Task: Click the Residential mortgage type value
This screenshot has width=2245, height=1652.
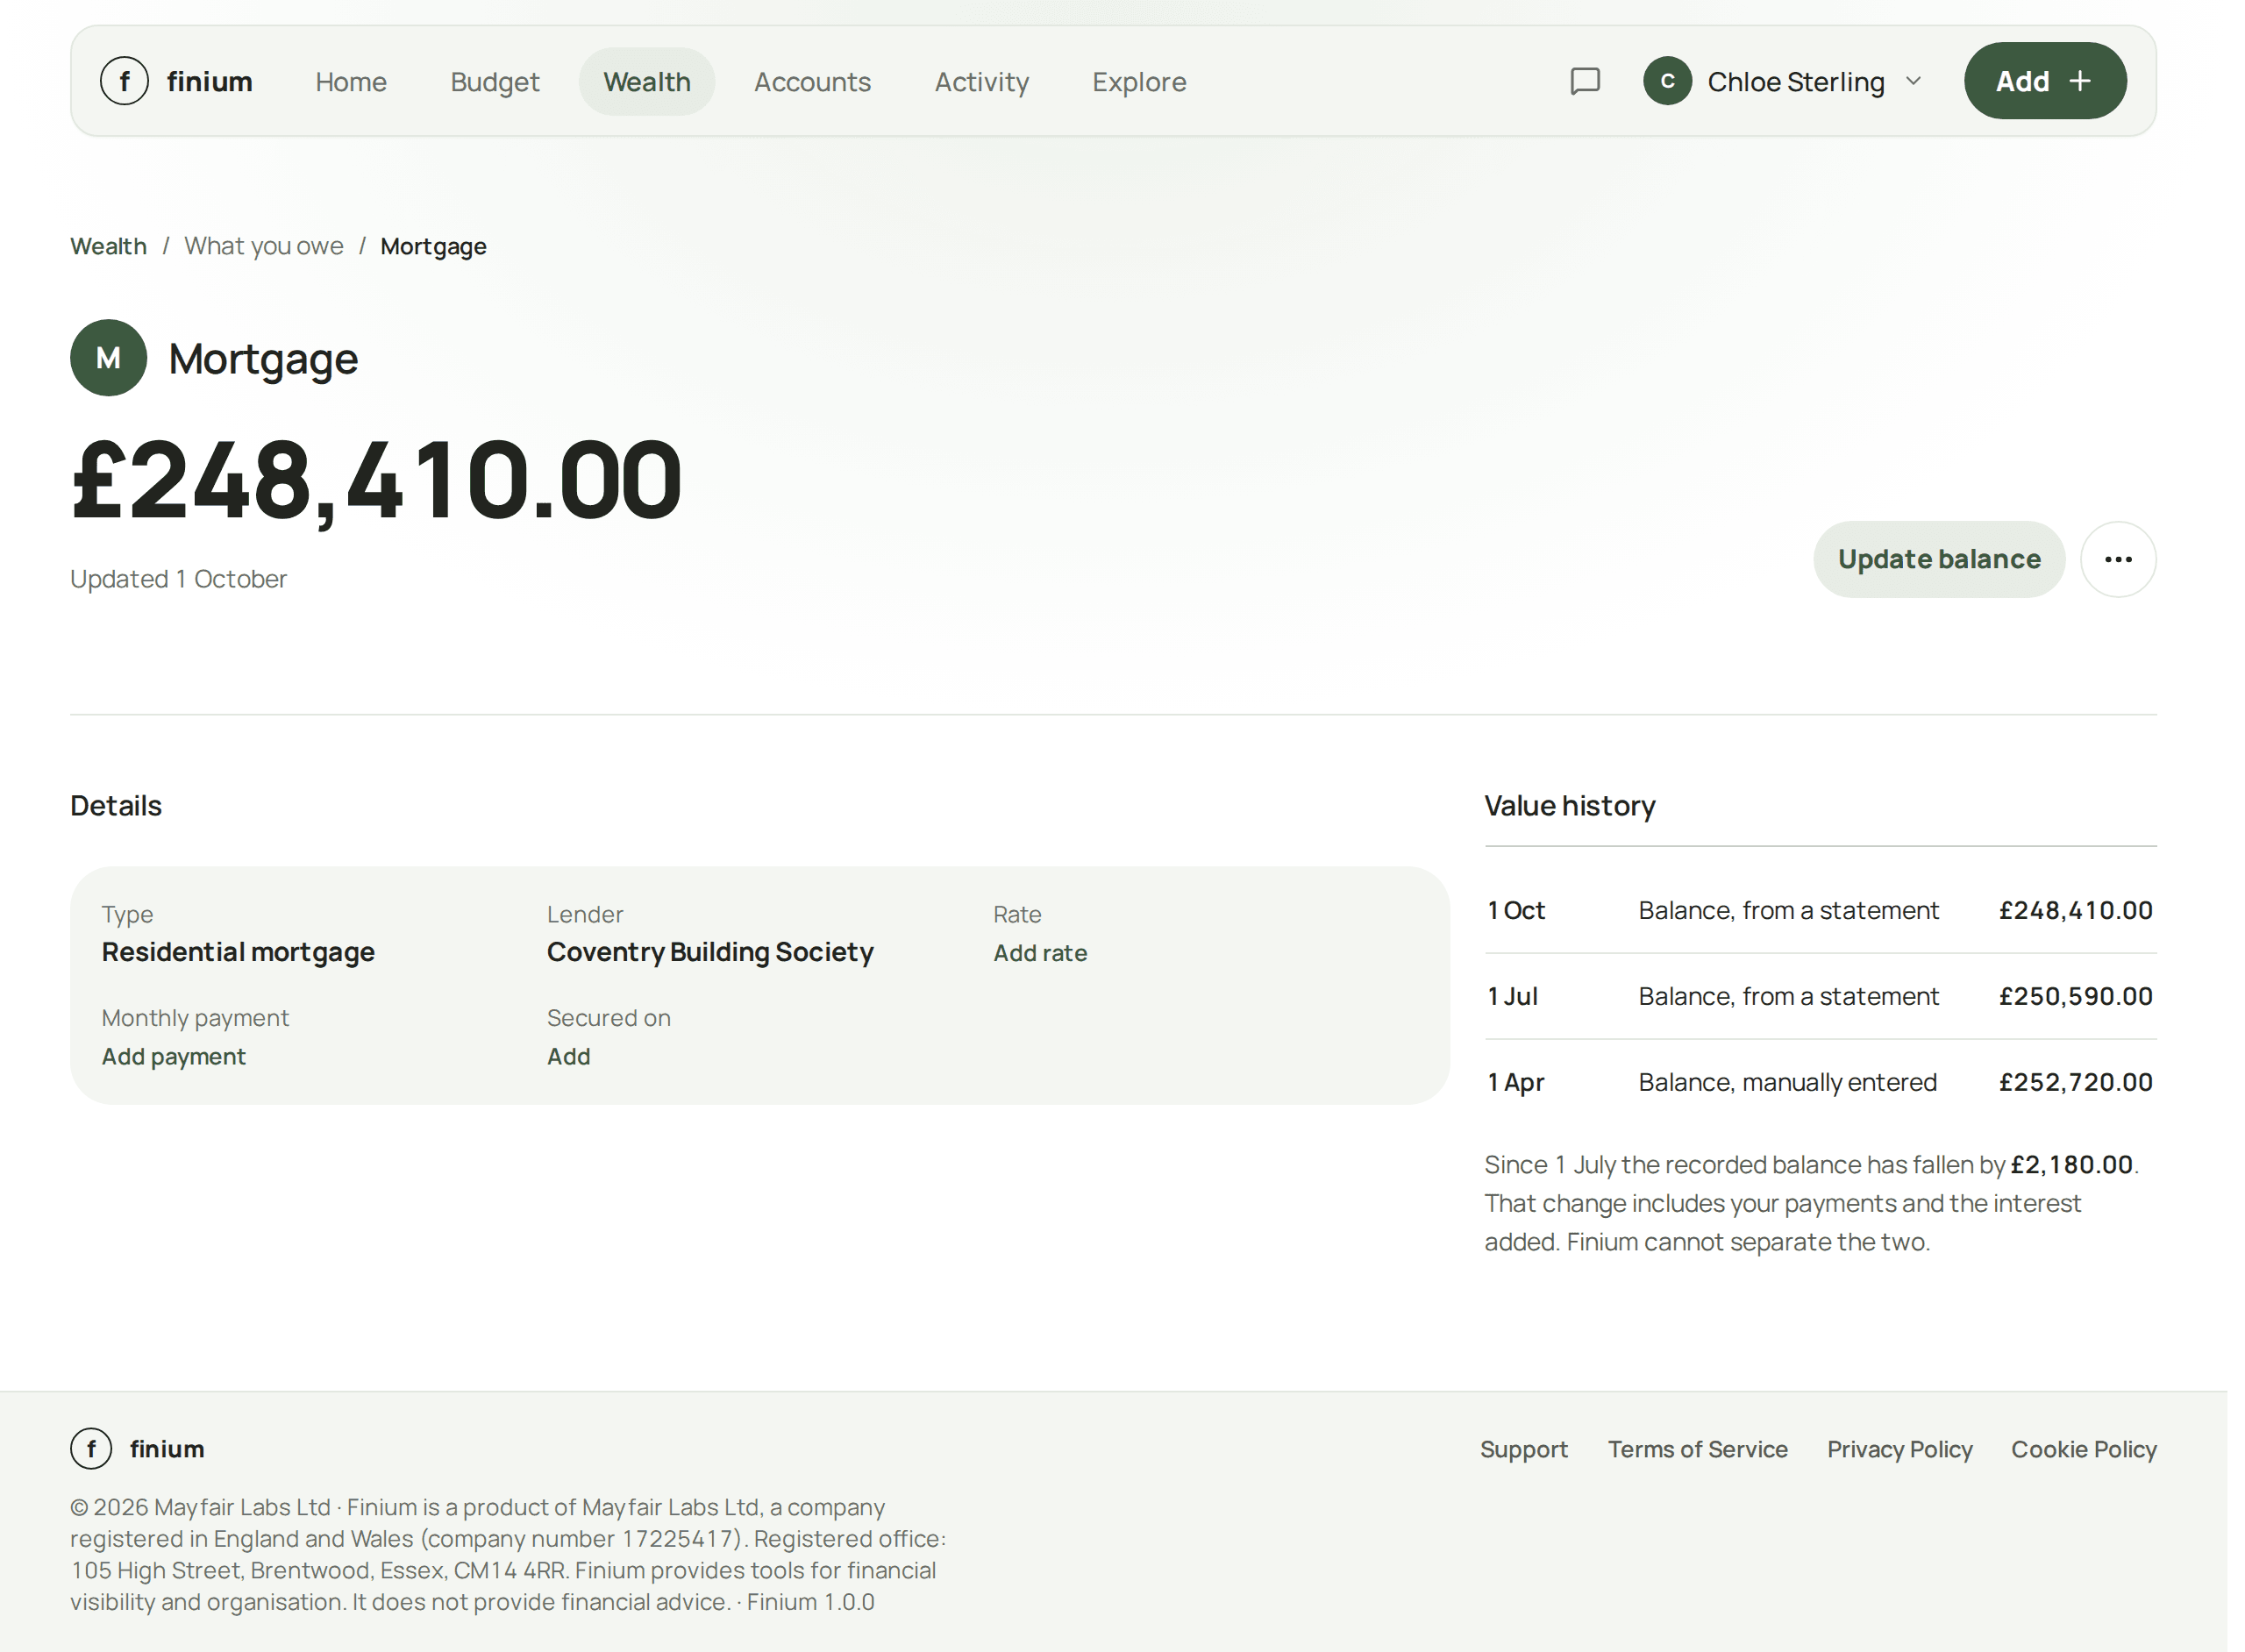Action: click(238, 952)
